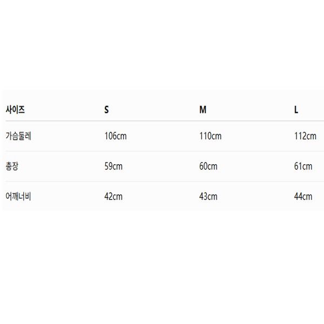The width and height of the screenshot is (324, 324).
Task: Select the L size column header
Action: (x=296, y=110)
